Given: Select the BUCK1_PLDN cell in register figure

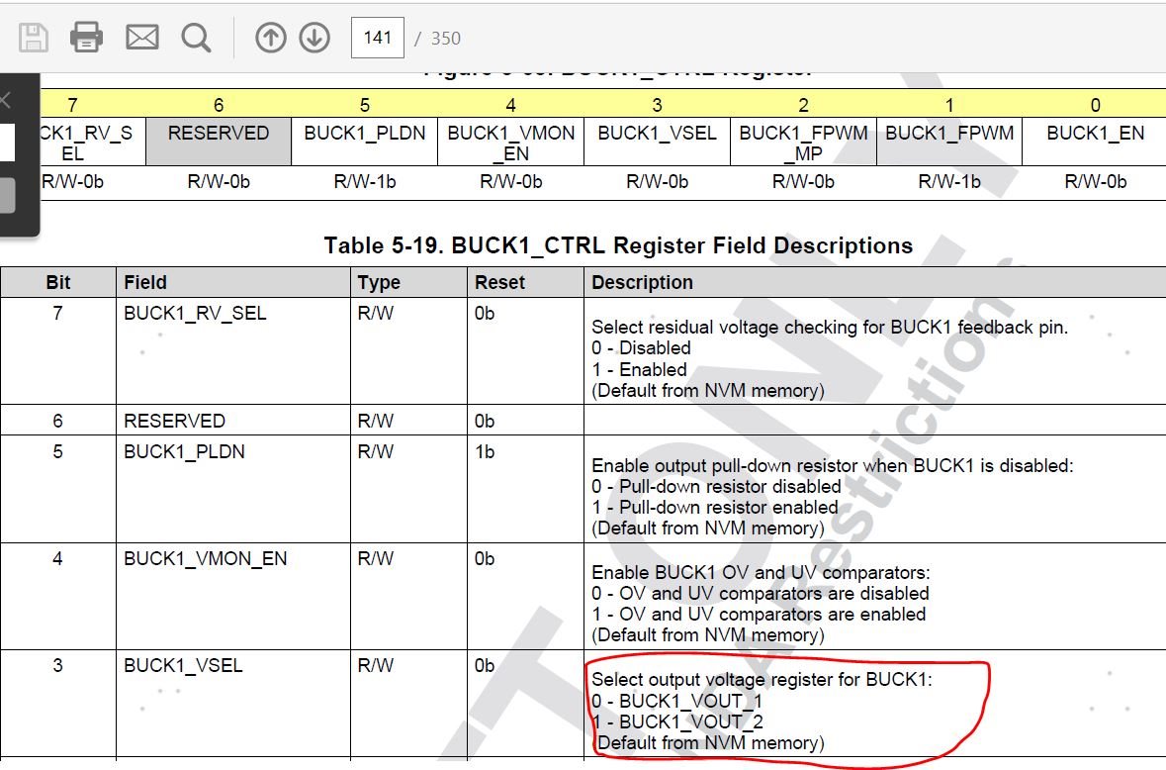Looking at the screenshot, I should 364,143.
